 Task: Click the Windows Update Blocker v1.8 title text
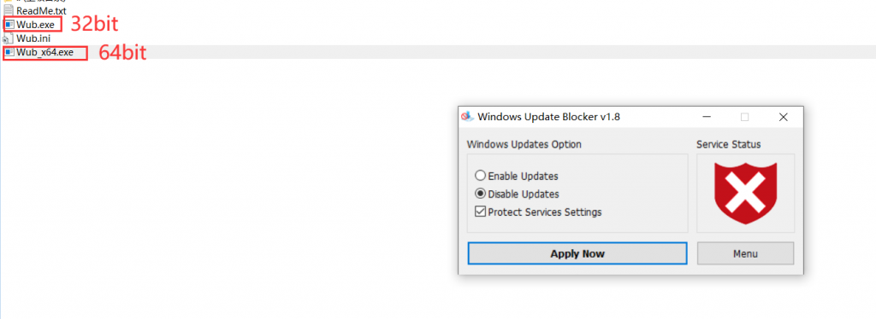pos(548,117)
